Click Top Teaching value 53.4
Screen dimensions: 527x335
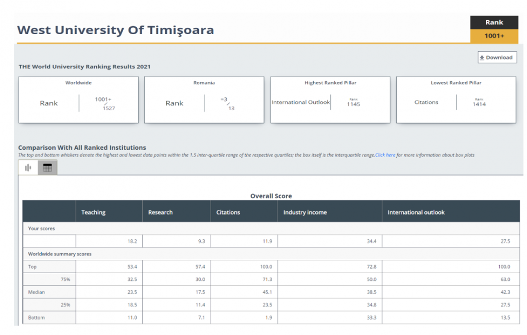point(132,267)
